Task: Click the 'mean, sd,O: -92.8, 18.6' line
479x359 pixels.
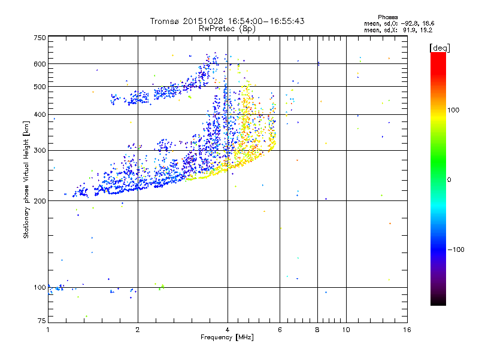Action: [399, 23]
